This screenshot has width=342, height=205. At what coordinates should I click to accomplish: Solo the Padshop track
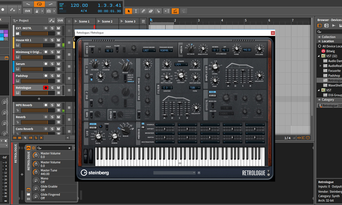(x=52, y=76)
